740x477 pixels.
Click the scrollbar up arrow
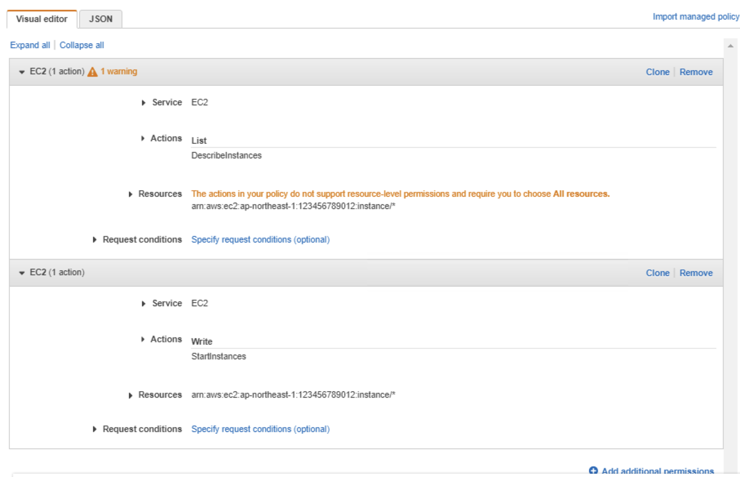731,47
